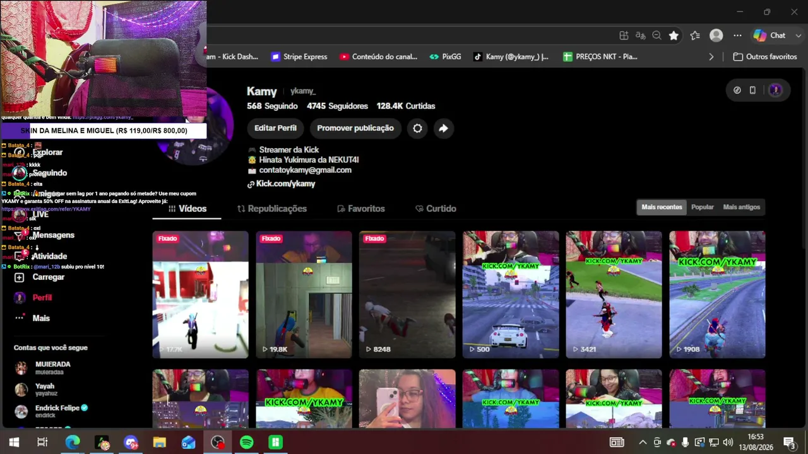This screenshot has width=808, height=454.
Task: Open the Edge translate page icon
Action: coord(640,36)
